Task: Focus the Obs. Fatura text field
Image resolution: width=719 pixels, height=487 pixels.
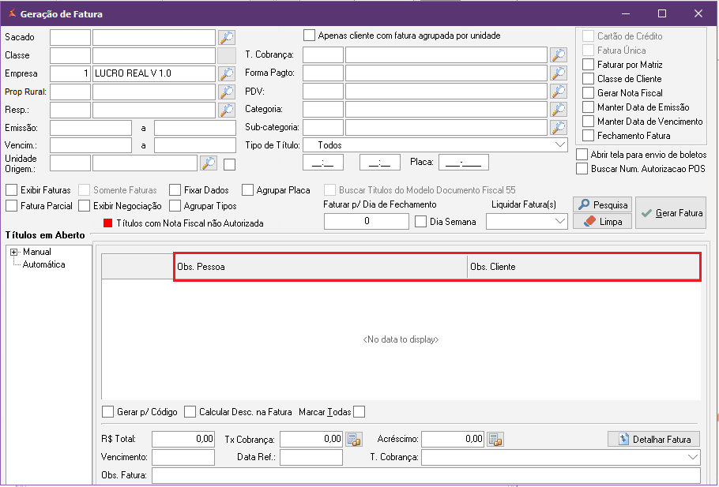Action: [x=426, y=475]
